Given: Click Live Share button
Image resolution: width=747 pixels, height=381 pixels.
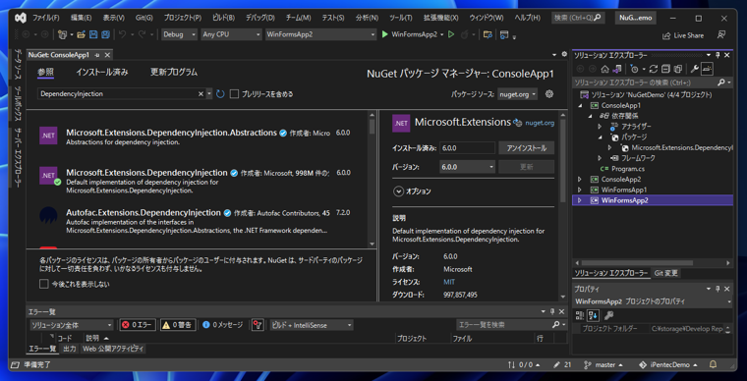Looking at the screenshot, I should (x=683, y=35).
